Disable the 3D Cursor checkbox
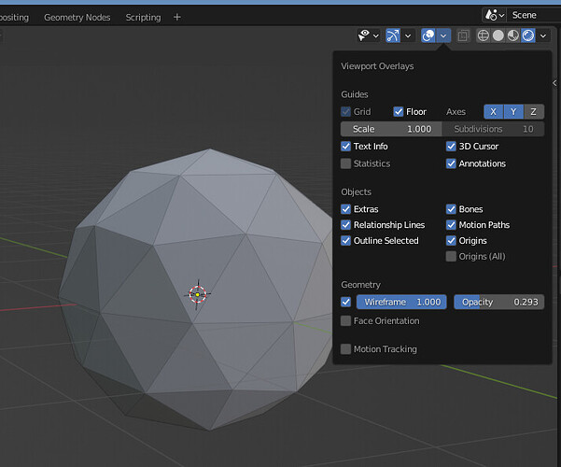The width and height of the screenshot is (561, 467). (x=451, y=146)
